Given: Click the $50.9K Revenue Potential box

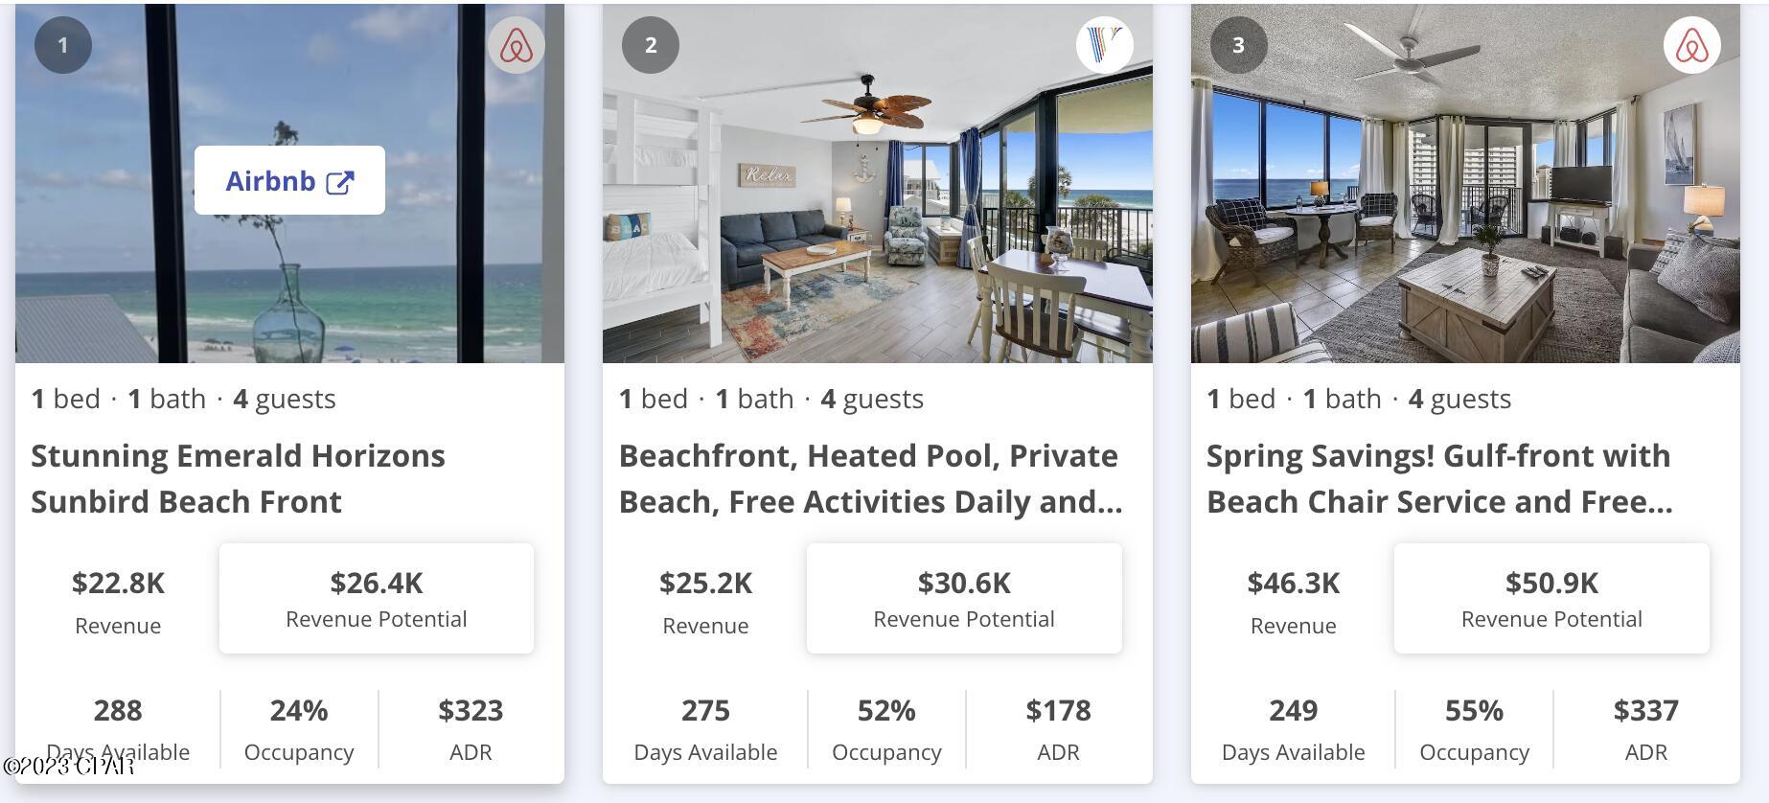Looking at the screenshot, I should click(1551, 598).
